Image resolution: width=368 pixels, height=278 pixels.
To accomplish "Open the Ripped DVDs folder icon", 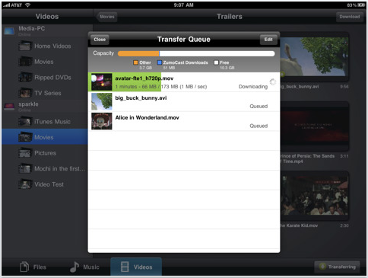I will click(x=25, y=78).
